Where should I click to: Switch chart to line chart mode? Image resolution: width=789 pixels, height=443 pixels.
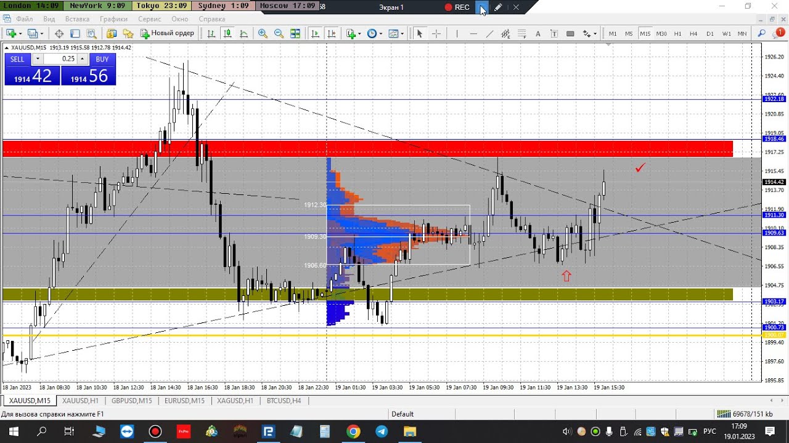[x=243, y=33]
